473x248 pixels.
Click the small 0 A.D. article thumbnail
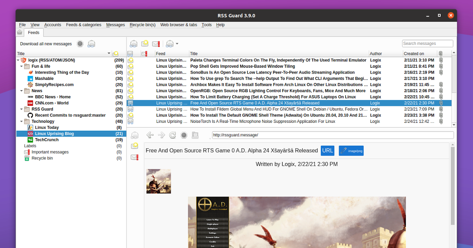pos(159,181)
